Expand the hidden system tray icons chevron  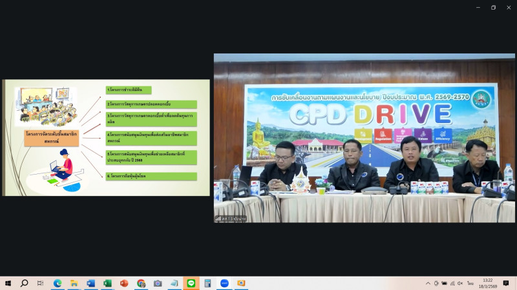428,283
